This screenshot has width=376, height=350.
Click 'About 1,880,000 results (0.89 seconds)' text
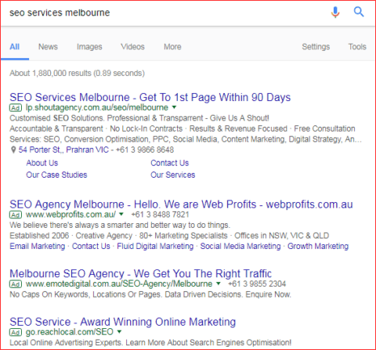(x=77, y=73)
